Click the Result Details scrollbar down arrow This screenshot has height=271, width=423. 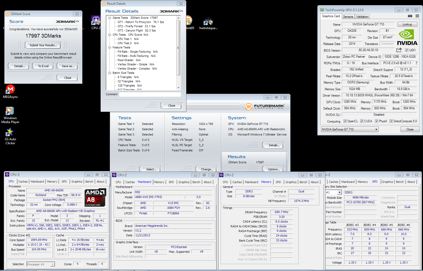178,88
